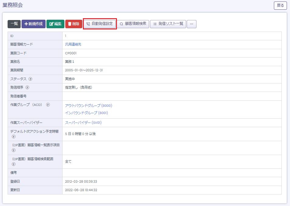Click help icon under 顧客情報一覧表示項目

pos(14,150)
